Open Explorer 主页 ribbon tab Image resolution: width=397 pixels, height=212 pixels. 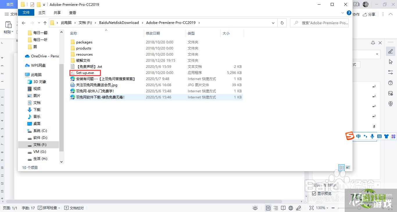pyautogui.click(x=42, y=13)
